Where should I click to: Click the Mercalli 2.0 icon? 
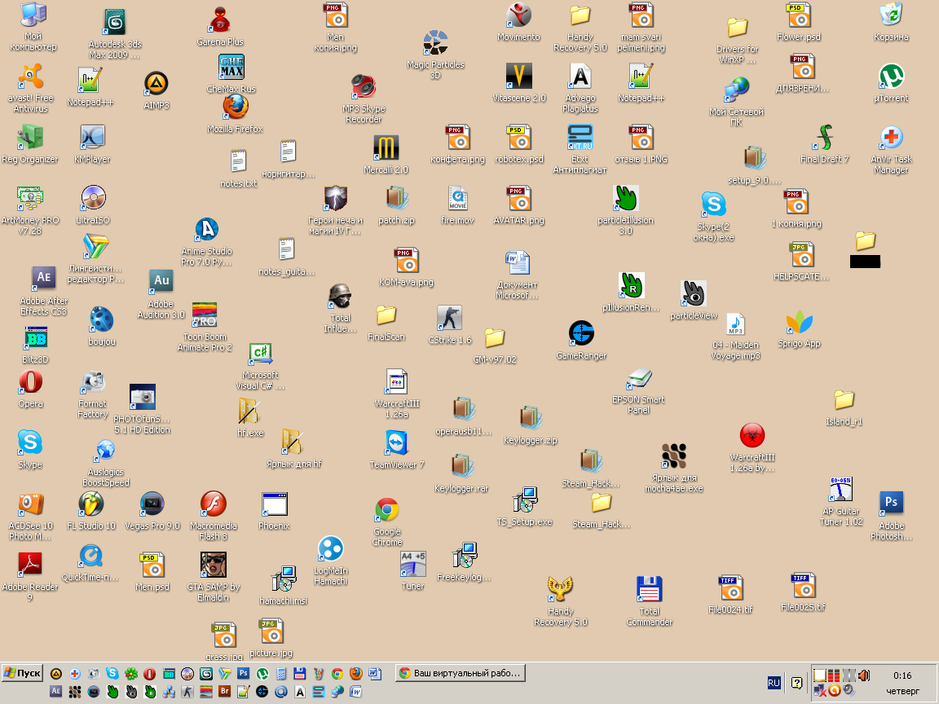coord(386,148)
